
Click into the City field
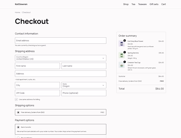coord(37,85)
